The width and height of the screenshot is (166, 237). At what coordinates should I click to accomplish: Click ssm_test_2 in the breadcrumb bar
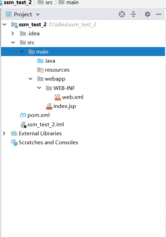coord(18,2)
